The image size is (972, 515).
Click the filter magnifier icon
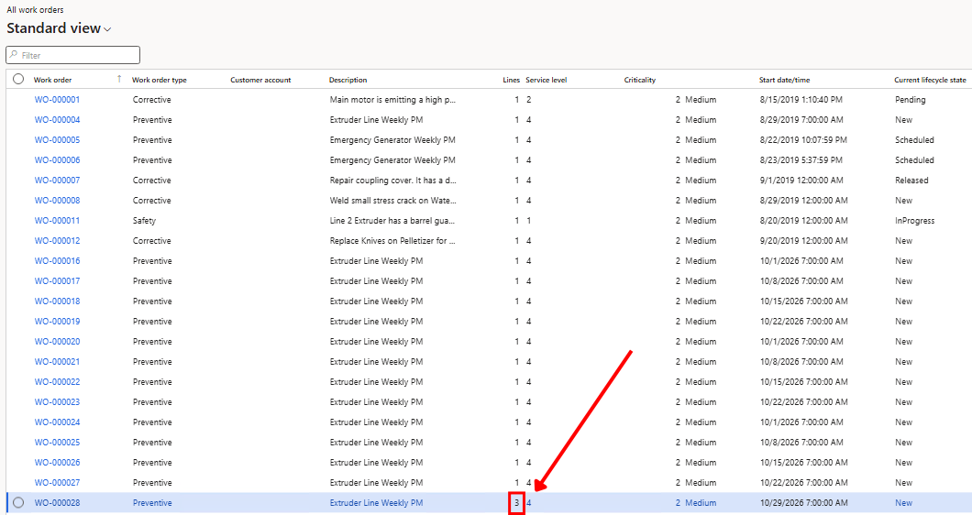tap(14, 55)
